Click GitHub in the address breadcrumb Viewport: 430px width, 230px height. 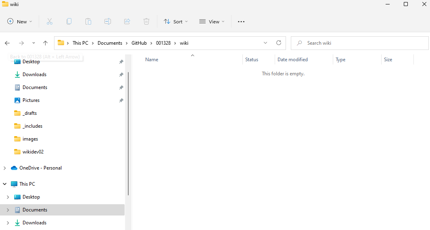point(139,43)
